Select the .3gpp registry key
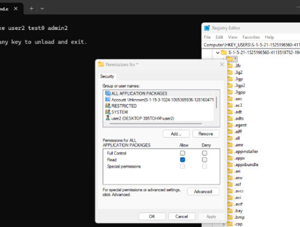 tap(240, 92)
